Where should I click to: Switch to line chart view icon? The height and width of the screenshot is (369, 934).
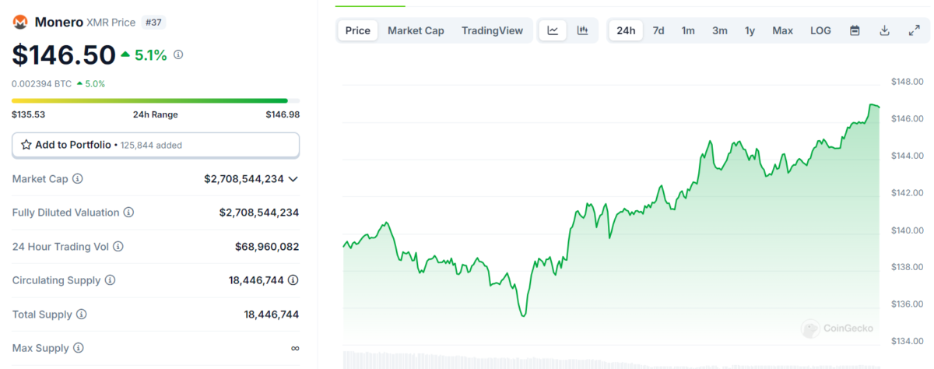click(x=553, y=30)
